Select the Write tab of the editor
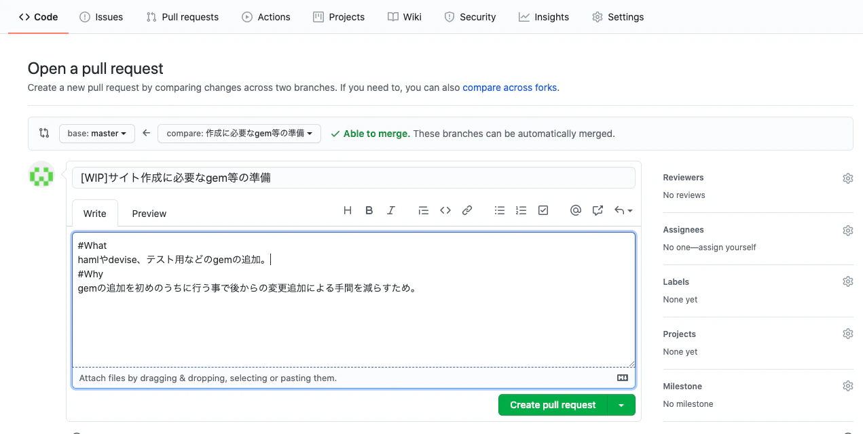This screenshot has width=863, height=434. [95, 214]
